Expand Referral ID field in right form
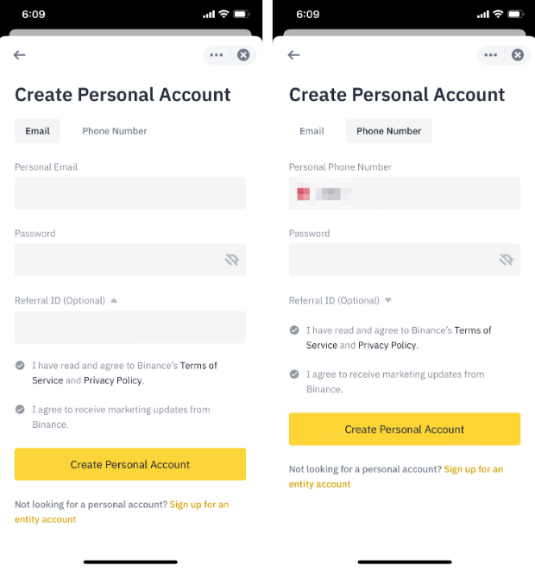This screenshot has height=571, width=535. pyautogui.click(x=388, y=301)
